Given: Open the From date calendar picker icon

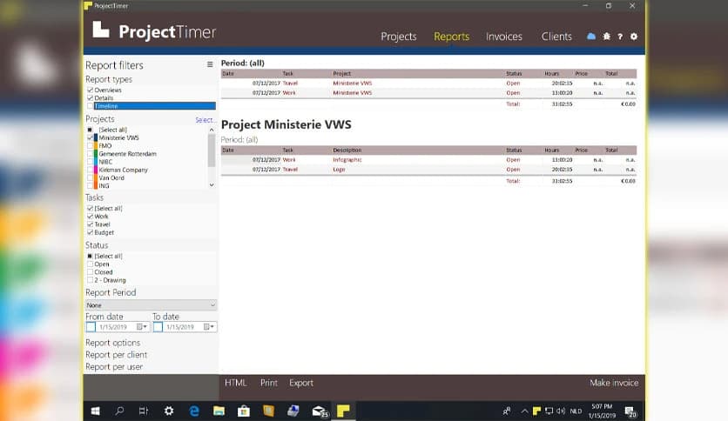Looking at the screenshot, I should [x=139, y=327].
